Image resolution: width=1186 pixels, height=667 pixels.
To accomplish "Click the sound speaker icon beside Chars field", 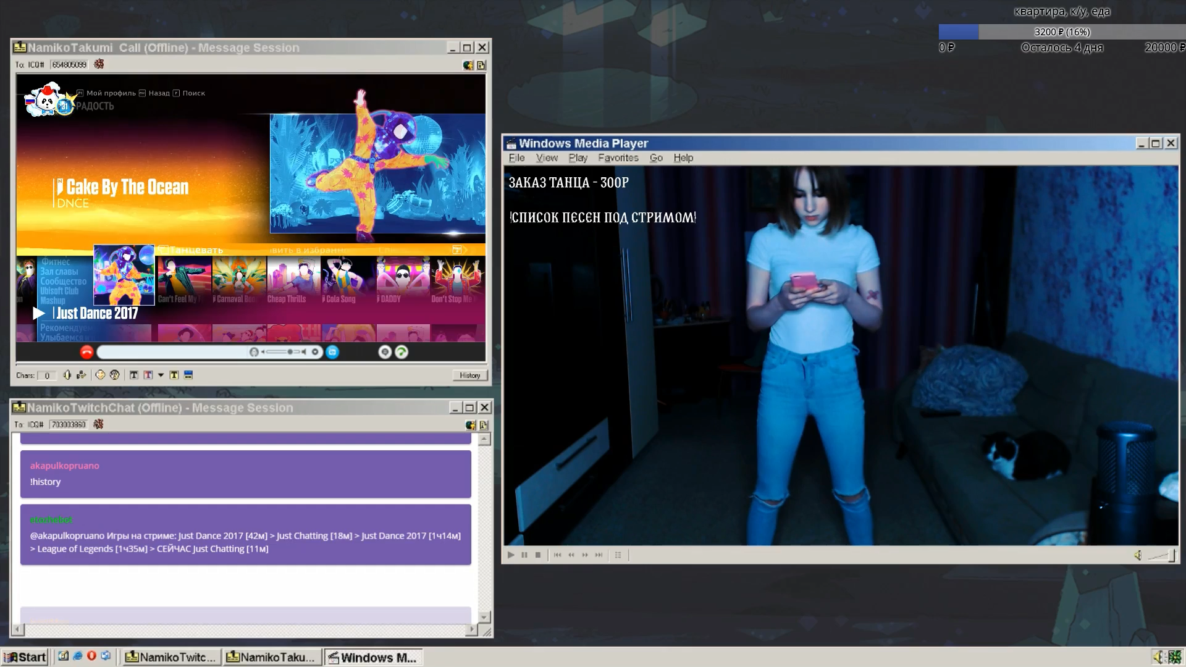I will pos(67,375).
